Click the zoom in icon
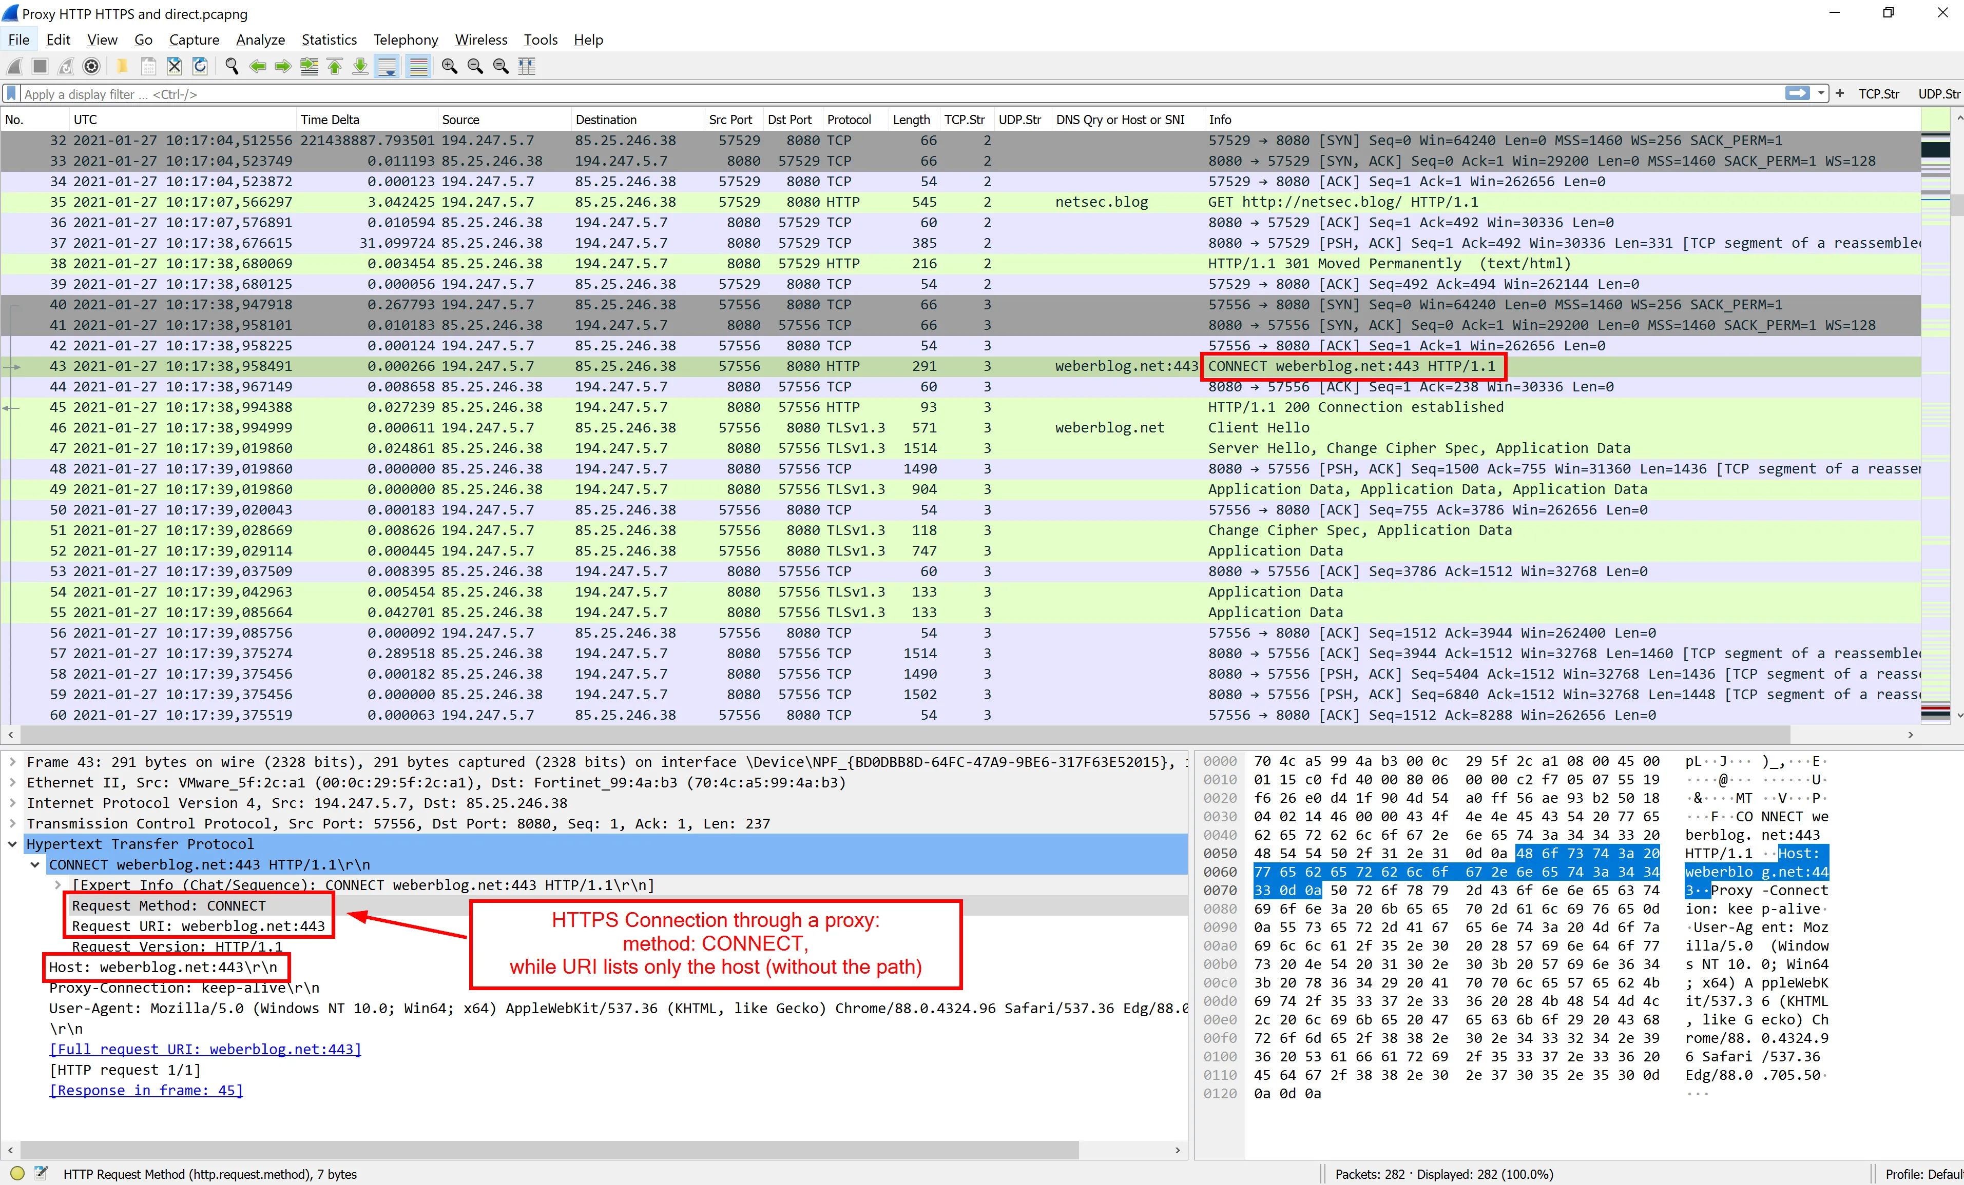 click(x=450, y=66)
